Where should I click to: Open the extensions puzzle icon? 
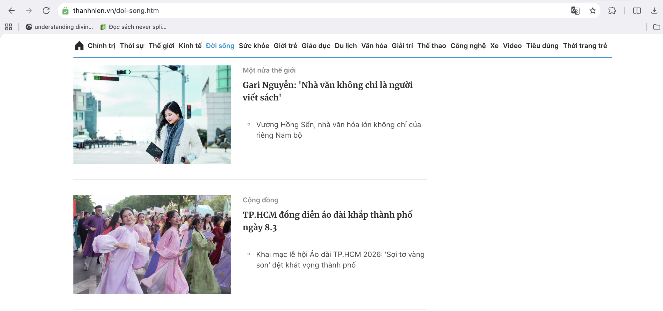612,11
